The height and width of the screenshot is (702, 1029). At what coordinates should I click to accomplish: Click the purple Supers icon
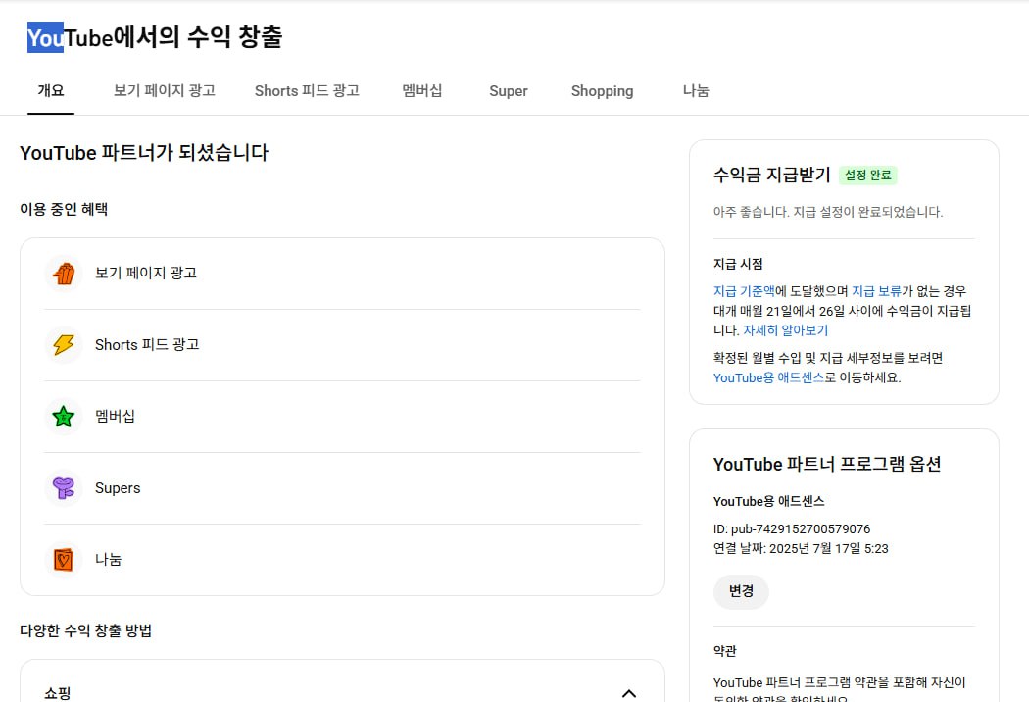point(64,488)
